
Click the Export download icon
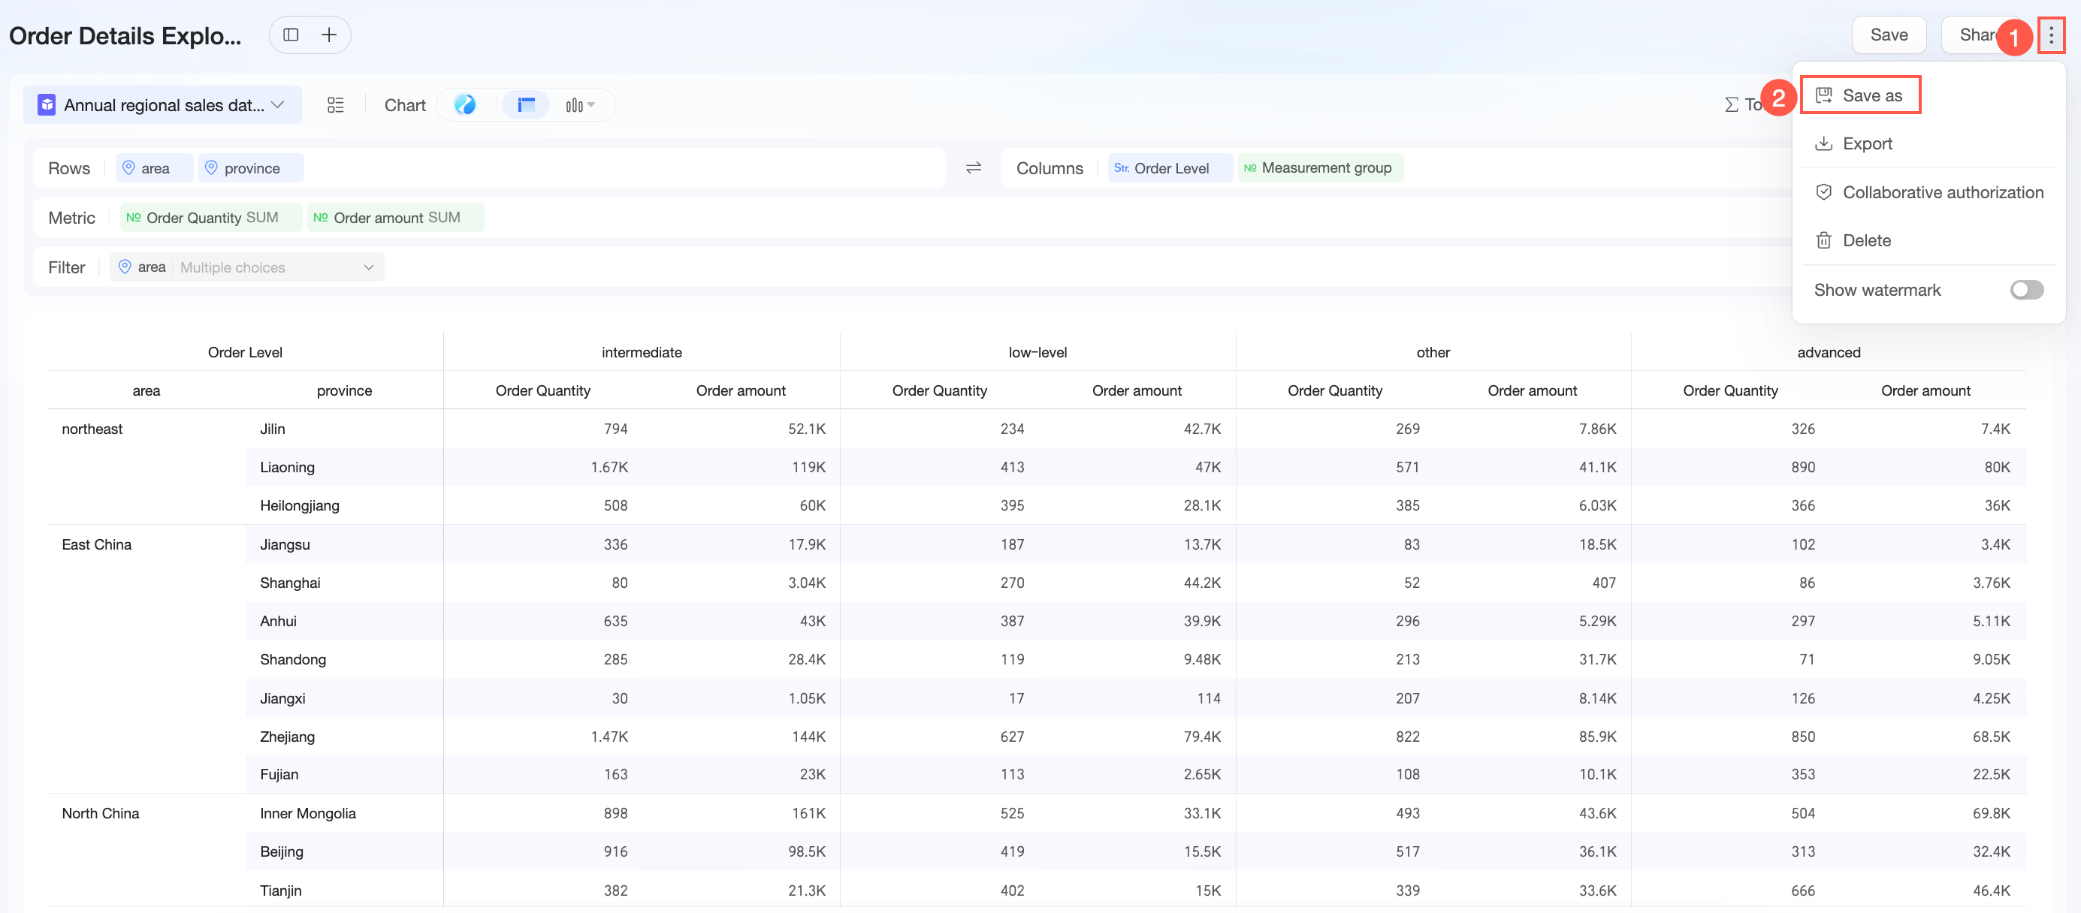[1823, 143]
